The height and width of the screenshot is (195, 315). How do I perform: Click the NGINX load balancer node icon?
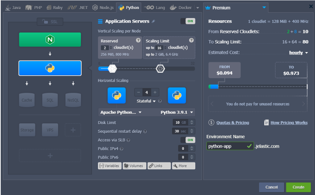click(50, 40)
